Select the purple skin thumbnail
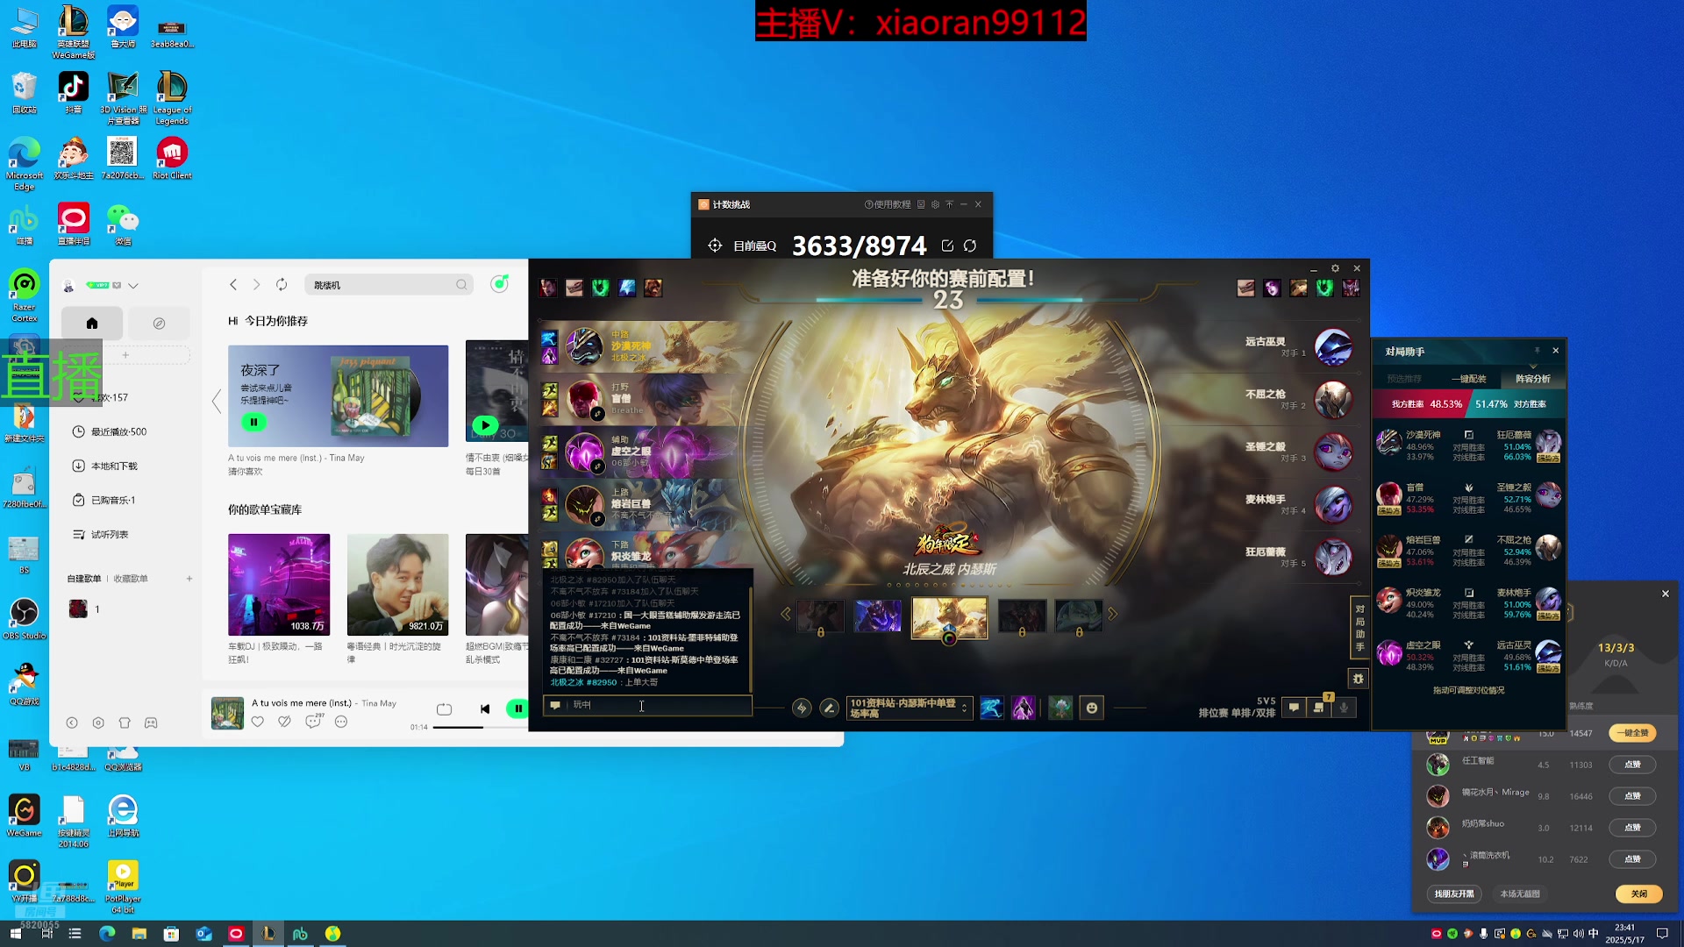This screenshot has height=947, width=1684. pos(878,616)
